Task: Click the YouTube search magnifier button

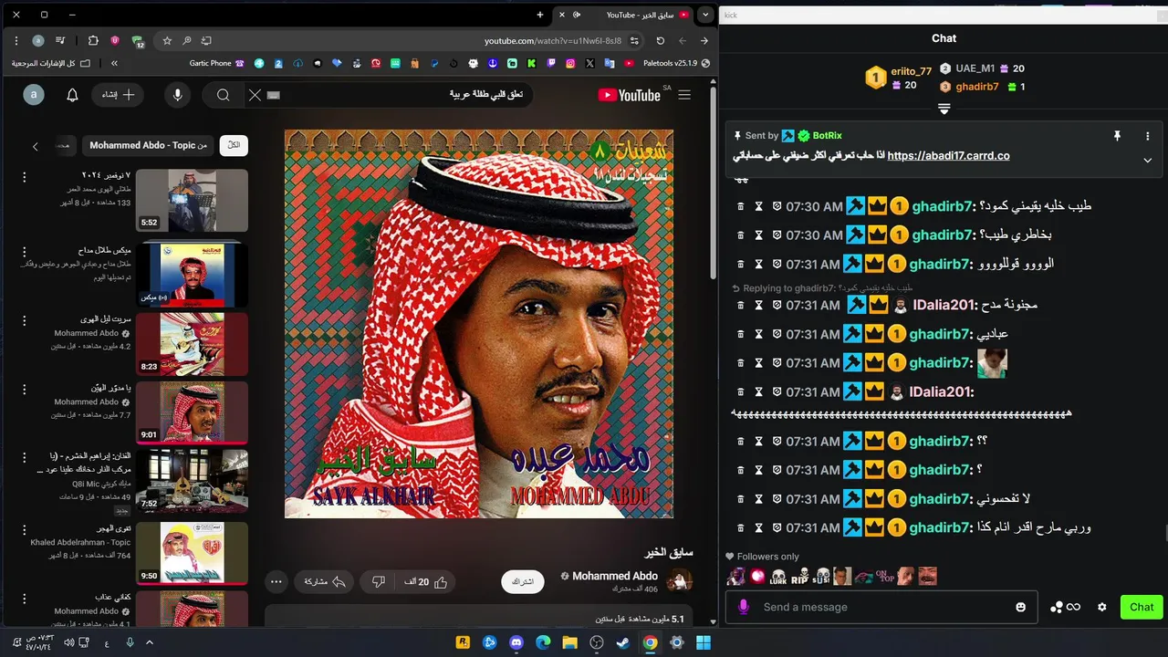Action: coord(223,95)
